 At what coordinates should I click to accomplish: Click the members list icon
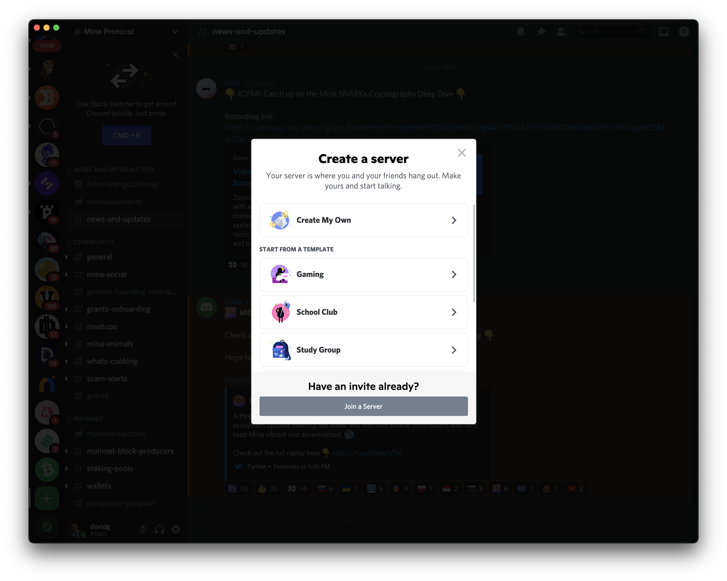point(560,32)
